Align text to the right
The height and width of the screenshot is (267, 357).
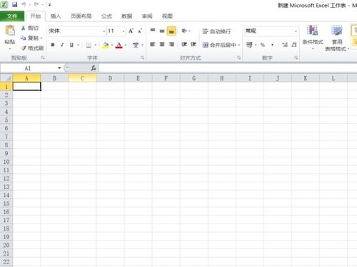pyautogui.click(x=171, y=44)
